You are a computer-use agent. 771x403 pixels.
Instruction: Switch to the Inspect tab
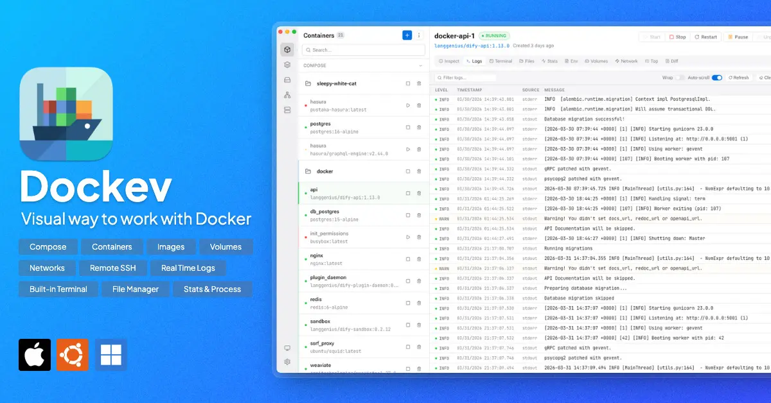tap(449, 61)
